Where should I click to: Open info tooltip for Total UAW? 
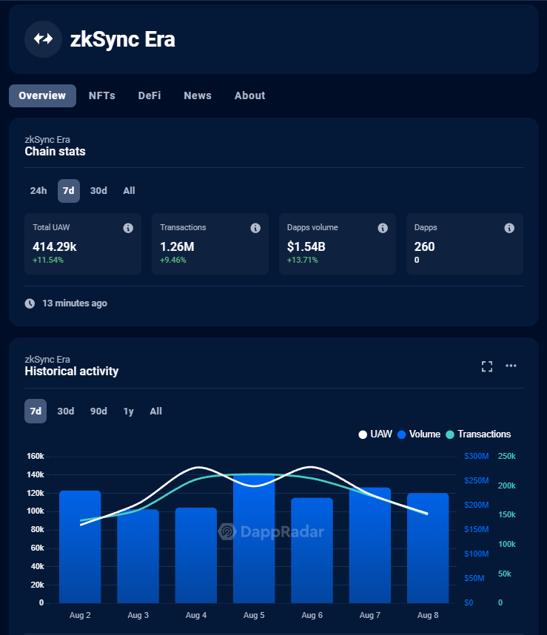pos(128,228)
